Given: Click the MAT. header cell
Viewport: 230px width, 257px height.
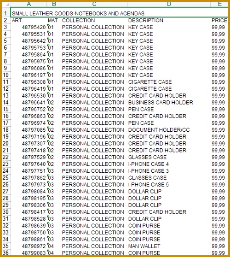Looking at the screenshot, I should [53, 20].
